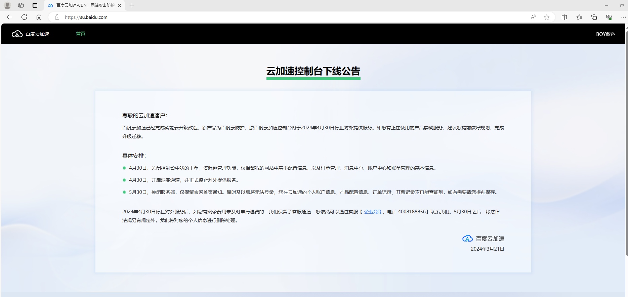Click the 云加速控制台下线公告 heading

(313, 71)
